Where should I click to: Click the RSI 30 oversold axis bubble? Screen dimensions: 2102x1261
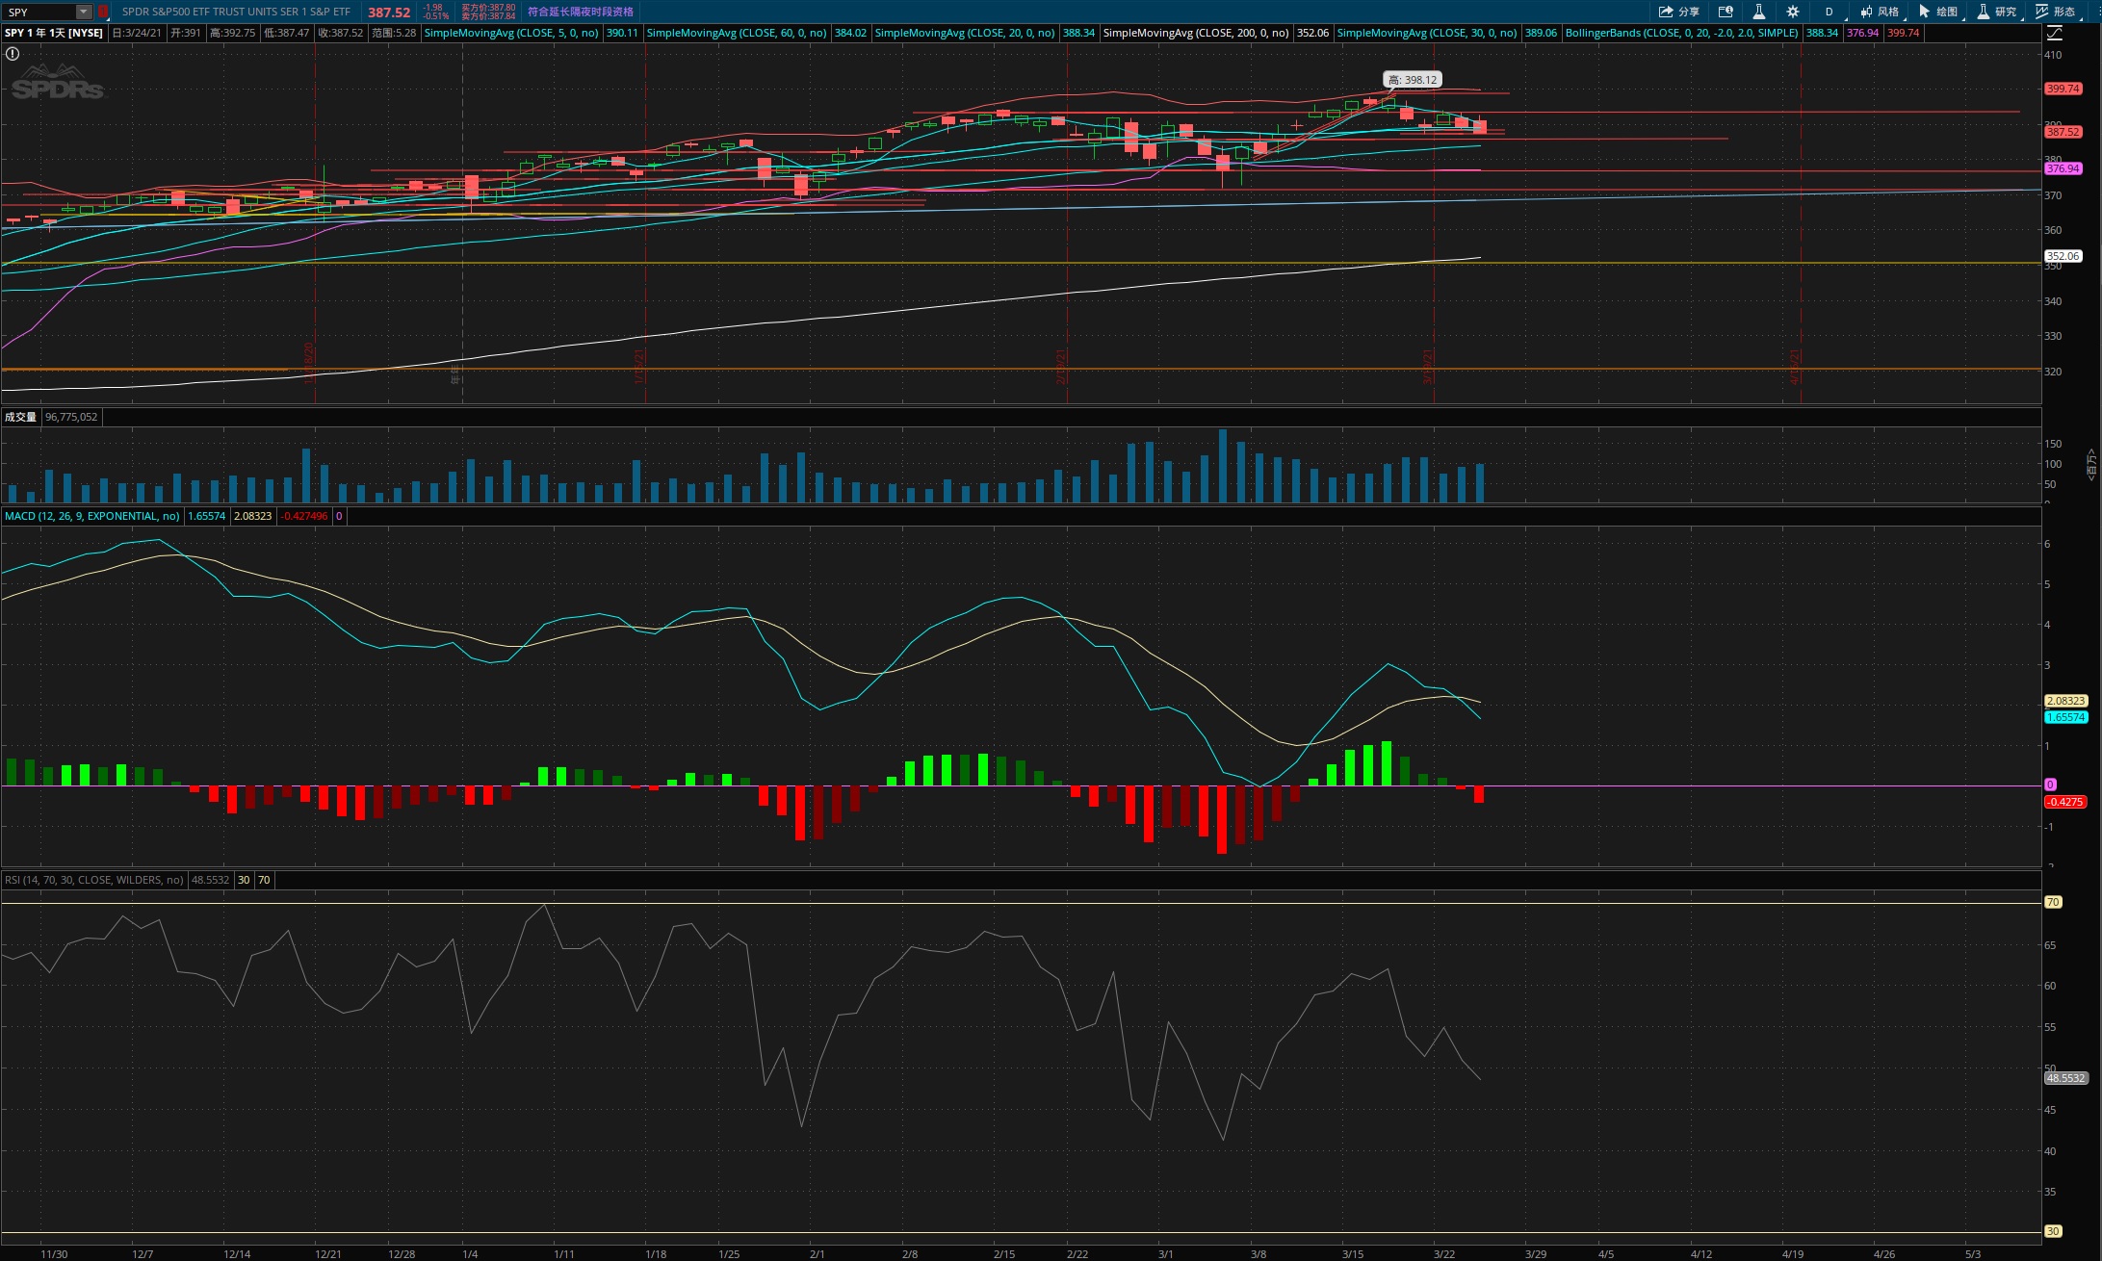2053,1231
